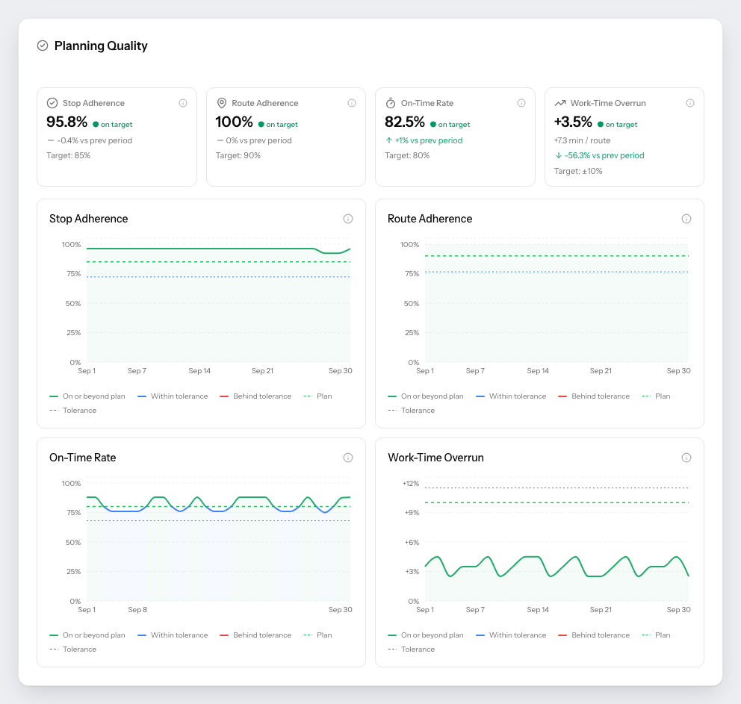Toggle 'Plan' series in Work-Time Overrun legend
Viewport: 741px width, 704px height.
click(x=657, y=635)
